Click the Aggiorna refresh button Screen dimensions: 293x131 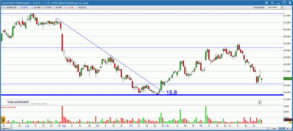5,128
